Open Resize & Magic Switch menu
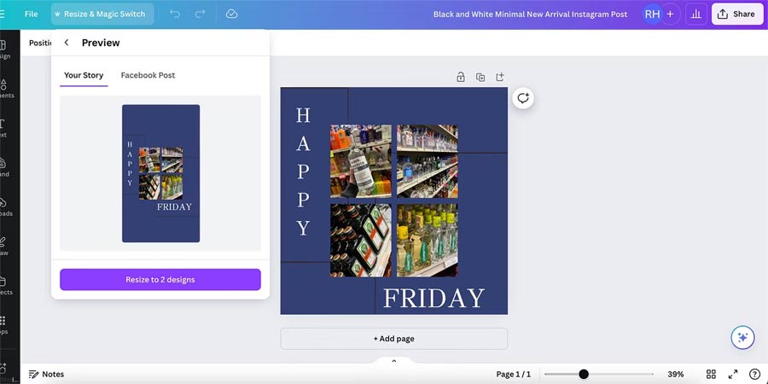This screenshot has height=384, width=768. click(x=102, y=15)
